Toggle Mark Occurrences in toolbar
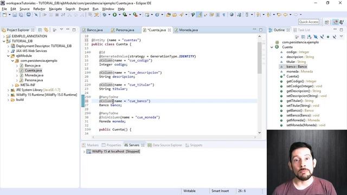Viewport: 347px width, 195px height. tap(200, 15)
